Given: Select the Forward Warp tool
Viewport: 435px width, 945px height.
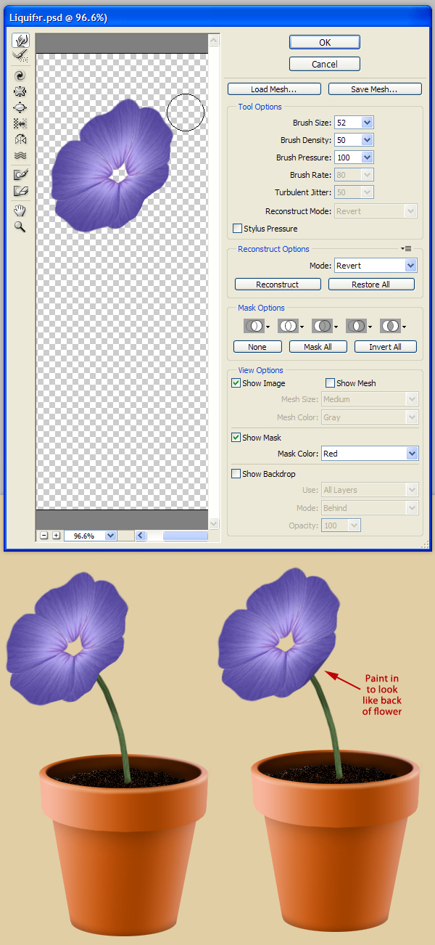Looking at the screenshot, I should click(20, 40).
